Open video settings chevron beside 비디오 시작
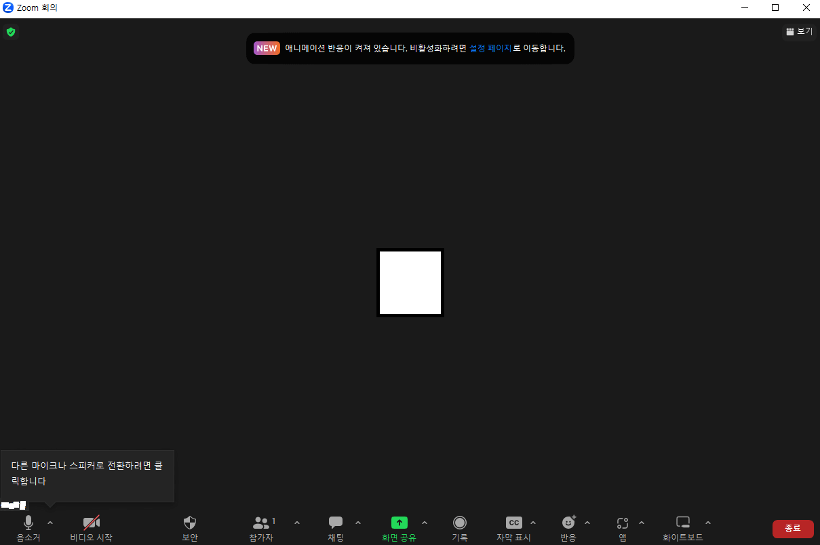This screenshot has width=820, height=545. point(113,523)
